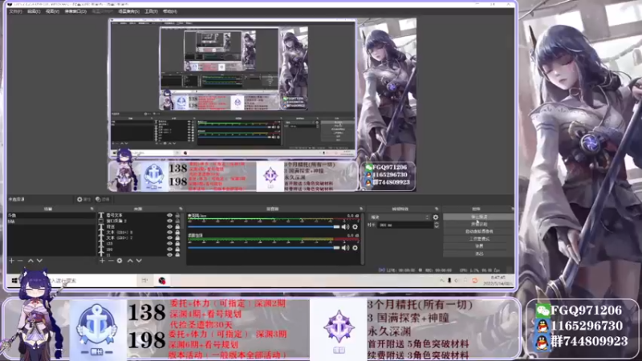Move scene up with arrow icon
This screenshot has width=642, height=361.
pyautogui.click(x=30, y=260)
